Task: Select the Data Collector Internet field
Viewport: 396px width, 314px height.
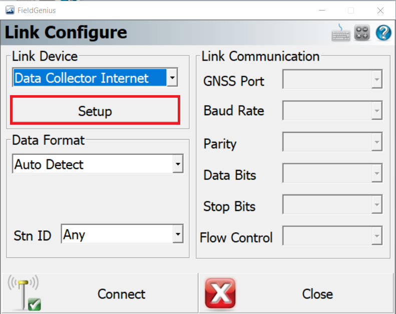Action: pos(90,77)
